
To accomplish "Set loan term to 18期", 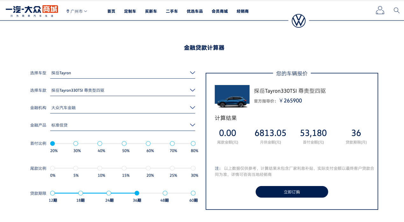I will coord(81,193).
